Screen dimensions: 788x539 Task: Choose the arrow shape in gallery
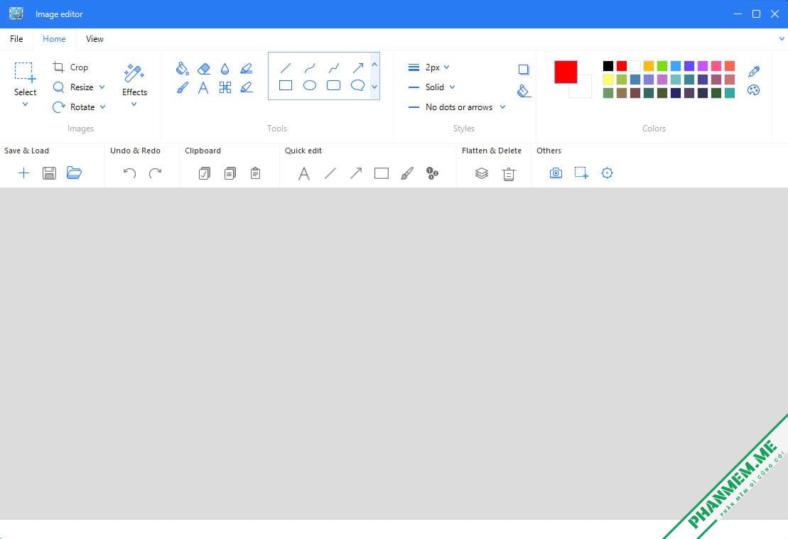358,67
